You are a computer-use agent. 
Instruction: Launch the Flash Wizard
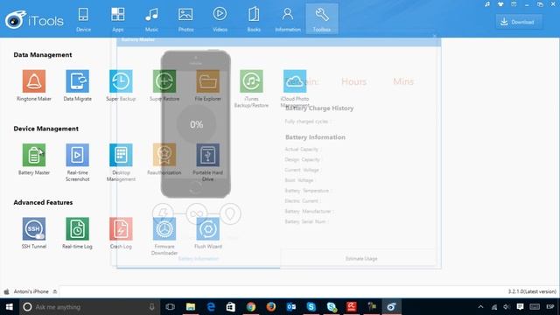point(208,229)
